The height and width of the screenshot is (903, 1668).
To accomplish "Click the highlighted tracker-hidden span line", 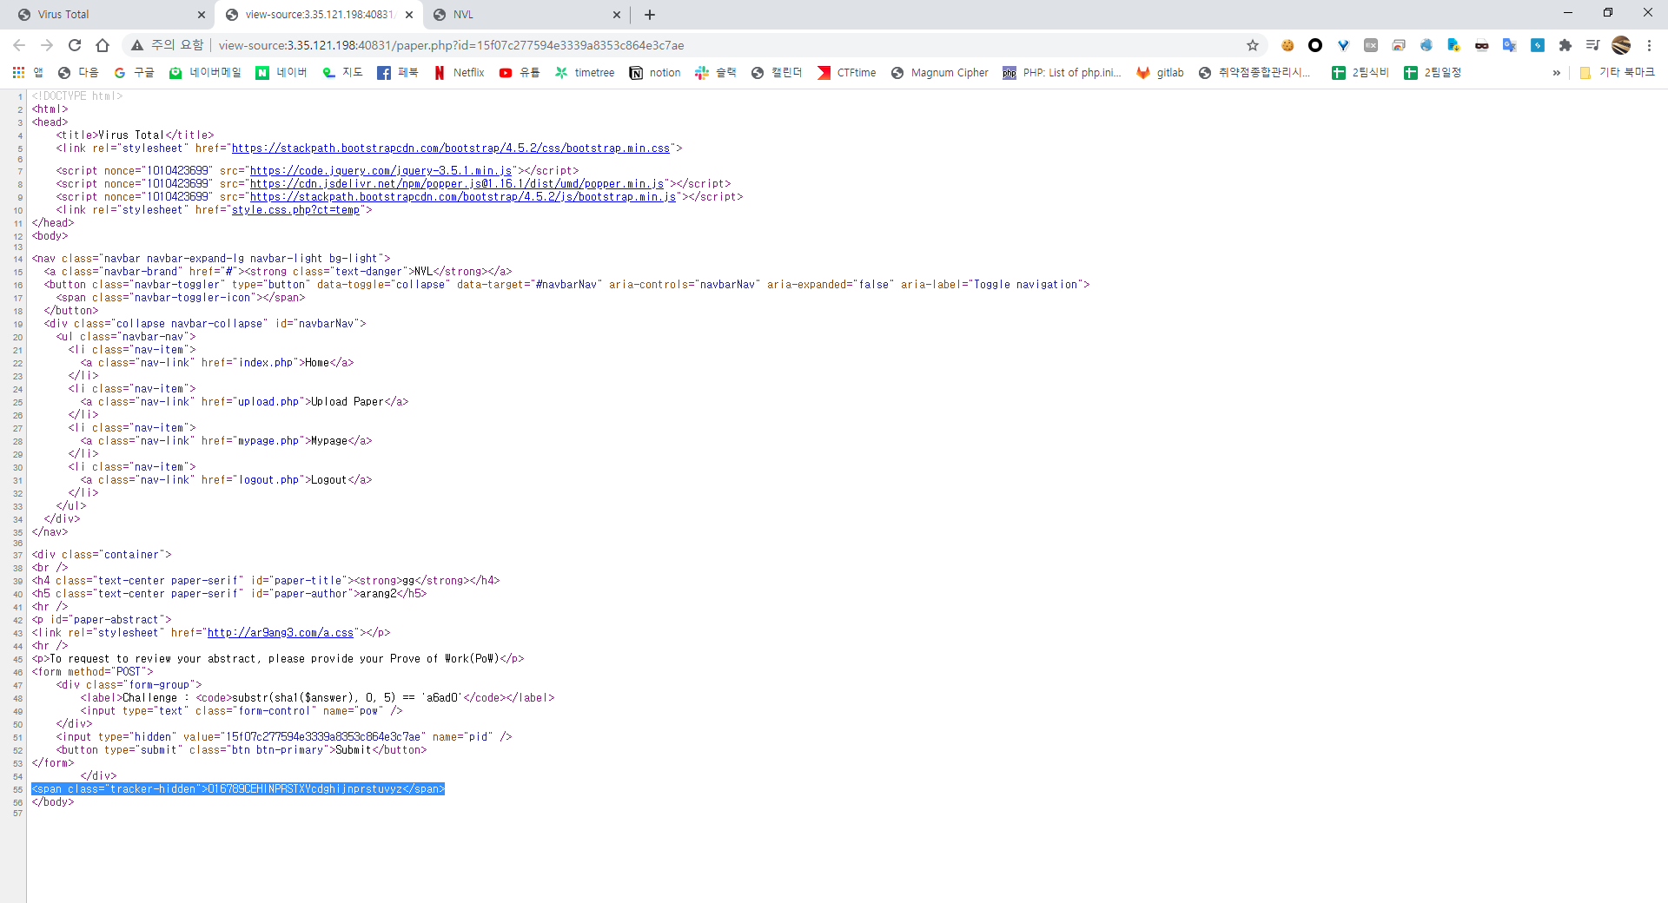I will (x=238, y=789).
